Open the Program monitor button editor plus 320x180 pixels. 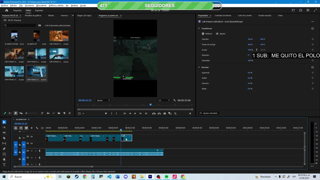(190, 113)
